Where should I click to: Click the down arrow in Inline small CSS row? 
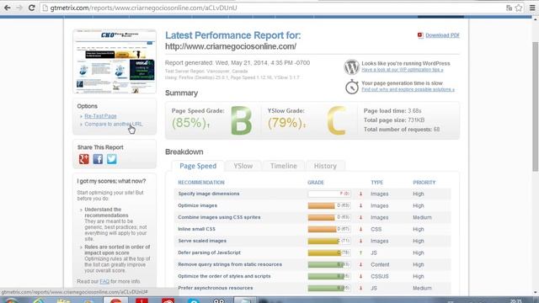[x=360, y=229]
